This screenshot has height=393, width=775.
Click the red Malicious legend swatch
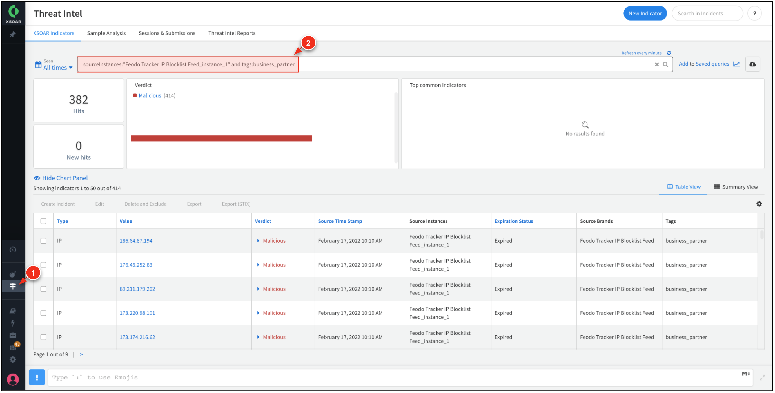pyautogui.click(x=135, y=96)
